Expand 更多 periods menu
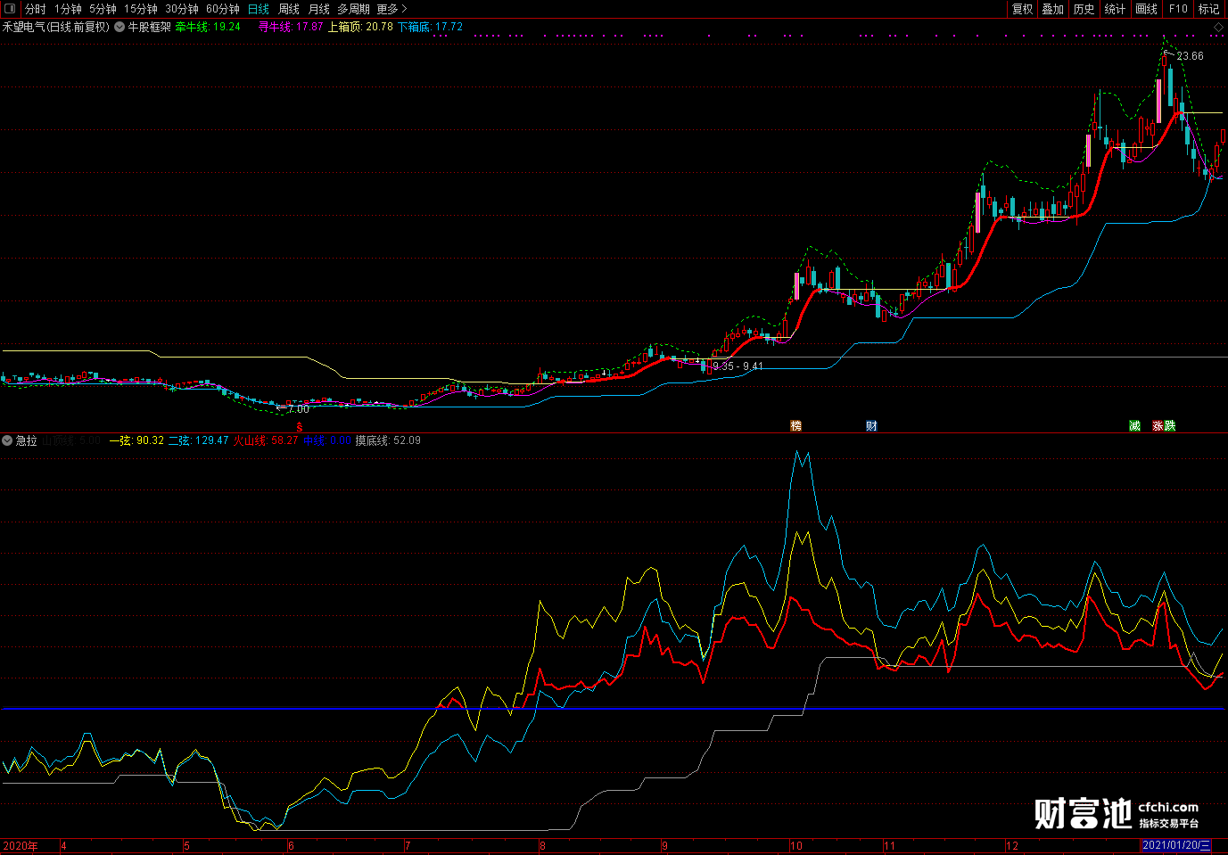This screenshot has width=1228, height=855. (x=391, y=9)
